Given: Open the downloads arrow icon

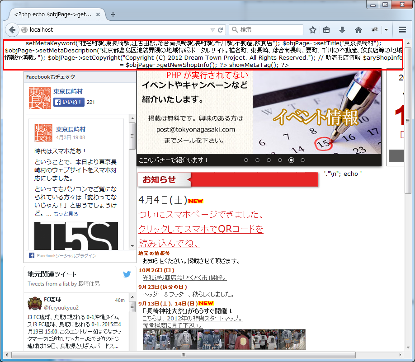Looking at the screenshot, I should [x=342, y=30].
